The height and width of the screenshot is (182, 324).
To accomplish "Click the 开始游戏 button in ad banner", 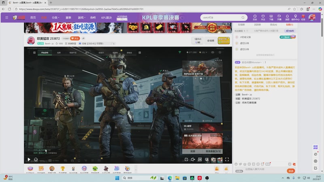I will 212,28.
